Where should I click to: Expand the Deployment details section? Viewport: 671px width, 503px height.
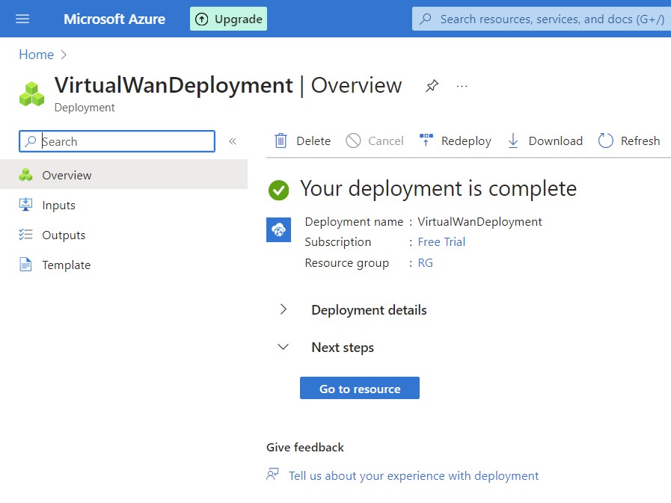pos(284,309)
